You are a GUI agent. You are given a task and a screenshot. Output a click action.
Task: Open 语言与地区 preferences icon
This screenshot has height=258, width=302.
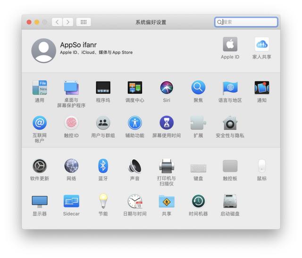point(230,88)
